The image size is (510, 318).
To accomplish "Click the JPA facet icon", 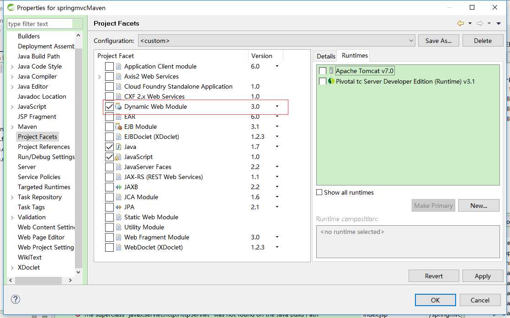I will (x=118, y=207).
